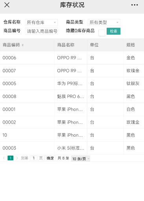Click 苹果 iPhone name in row 10
This screenshot has width=144, height=201.
[x=70, y=135]
